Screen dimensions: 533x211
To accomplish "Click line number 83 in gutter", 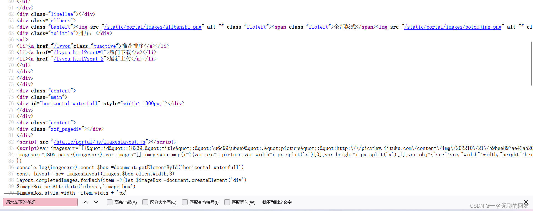I will [x=11, y=148].
